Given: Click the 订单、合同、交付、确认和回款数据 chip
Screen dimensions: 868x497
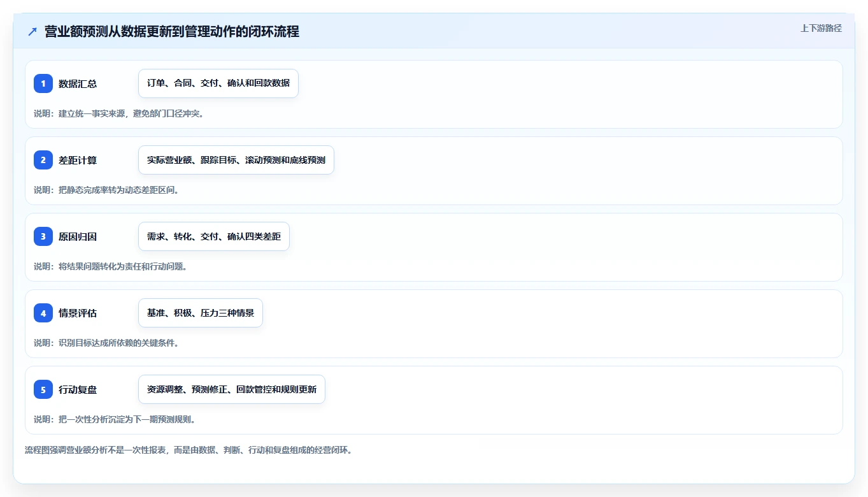Looking at the screenshot, I should click(218, 83).
